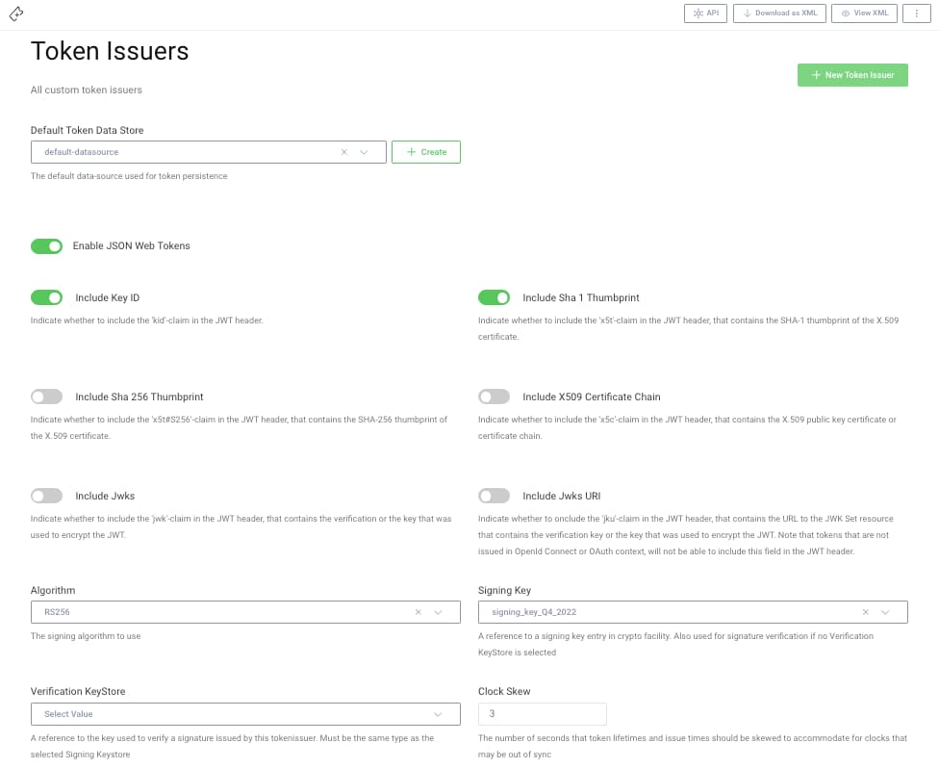
Task: Remove signing_key_Q4_2022 via its X icon
Action: (x=865, y=611)
